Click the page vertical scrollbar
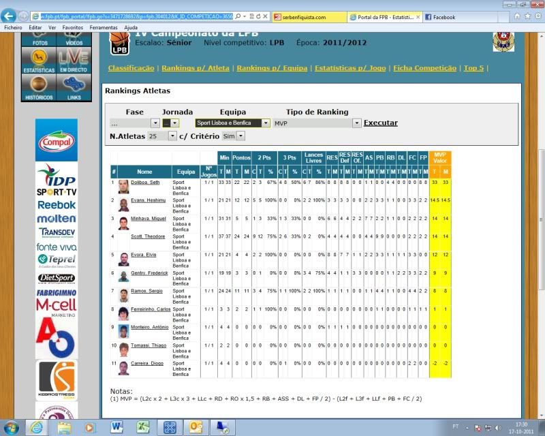The width and height of the screenshot is (545, 436). tap(541, 219)
